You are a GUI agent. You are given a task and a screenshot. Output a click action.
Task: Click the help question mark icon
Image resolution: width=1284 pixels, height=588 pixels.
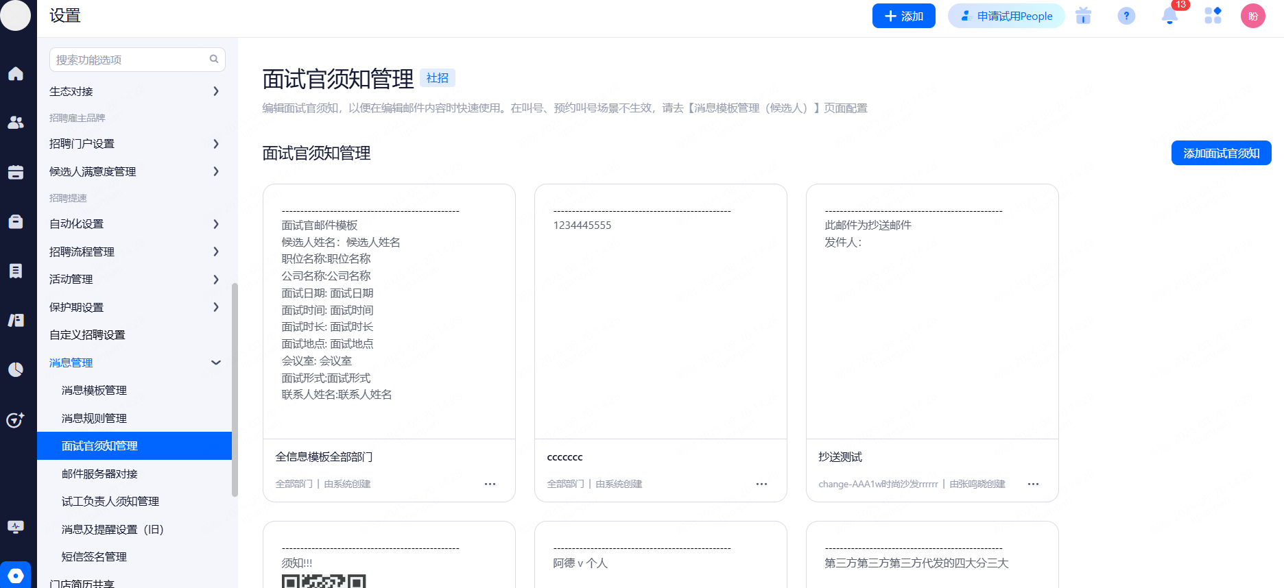[x=1126, y=16]
